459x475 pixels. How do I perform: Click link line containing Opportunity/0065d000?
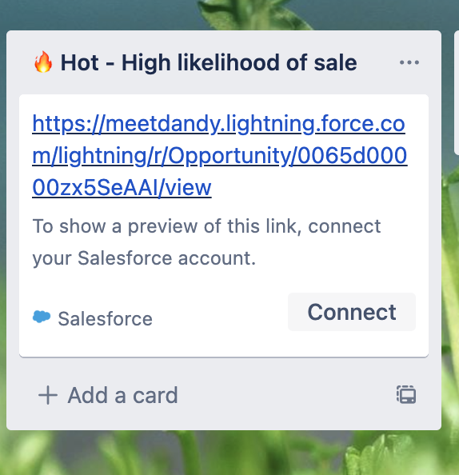point(220,156)
